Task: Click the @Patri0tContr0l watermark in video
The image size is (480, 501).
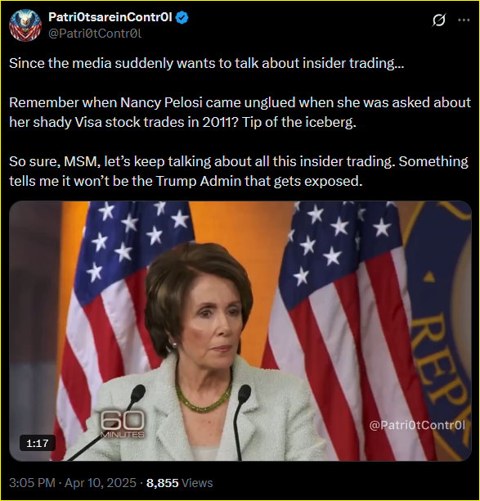Action: 417,425
